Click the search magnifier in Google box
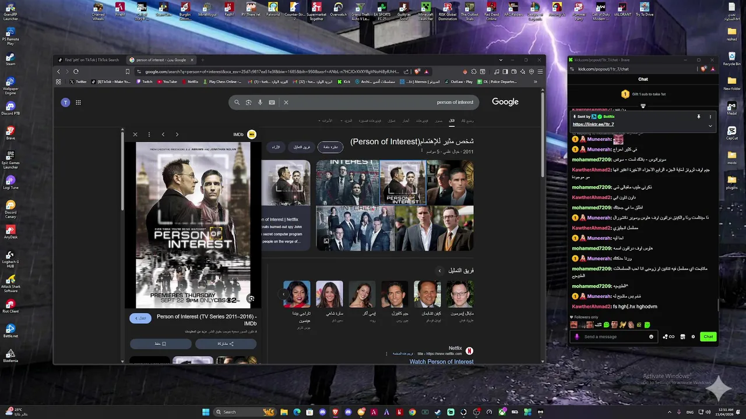 (x=237, y=102)
